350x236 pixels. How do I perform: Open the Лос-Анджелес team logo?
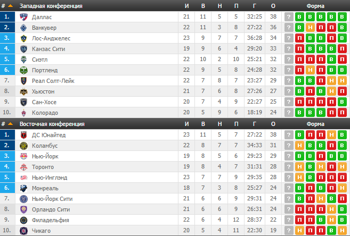23,38
